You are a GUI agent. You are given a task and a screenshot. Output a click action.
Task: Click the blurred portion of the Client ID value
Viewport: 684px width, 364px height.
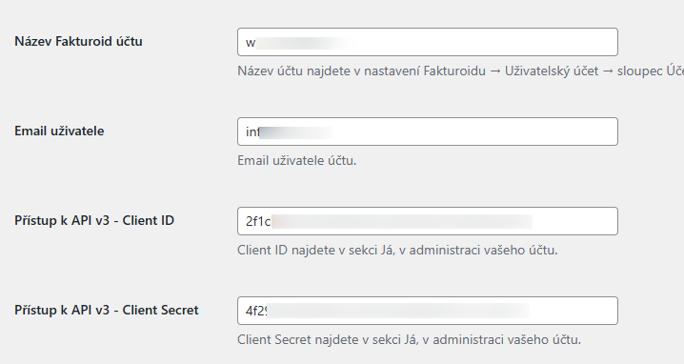[402, 222]
